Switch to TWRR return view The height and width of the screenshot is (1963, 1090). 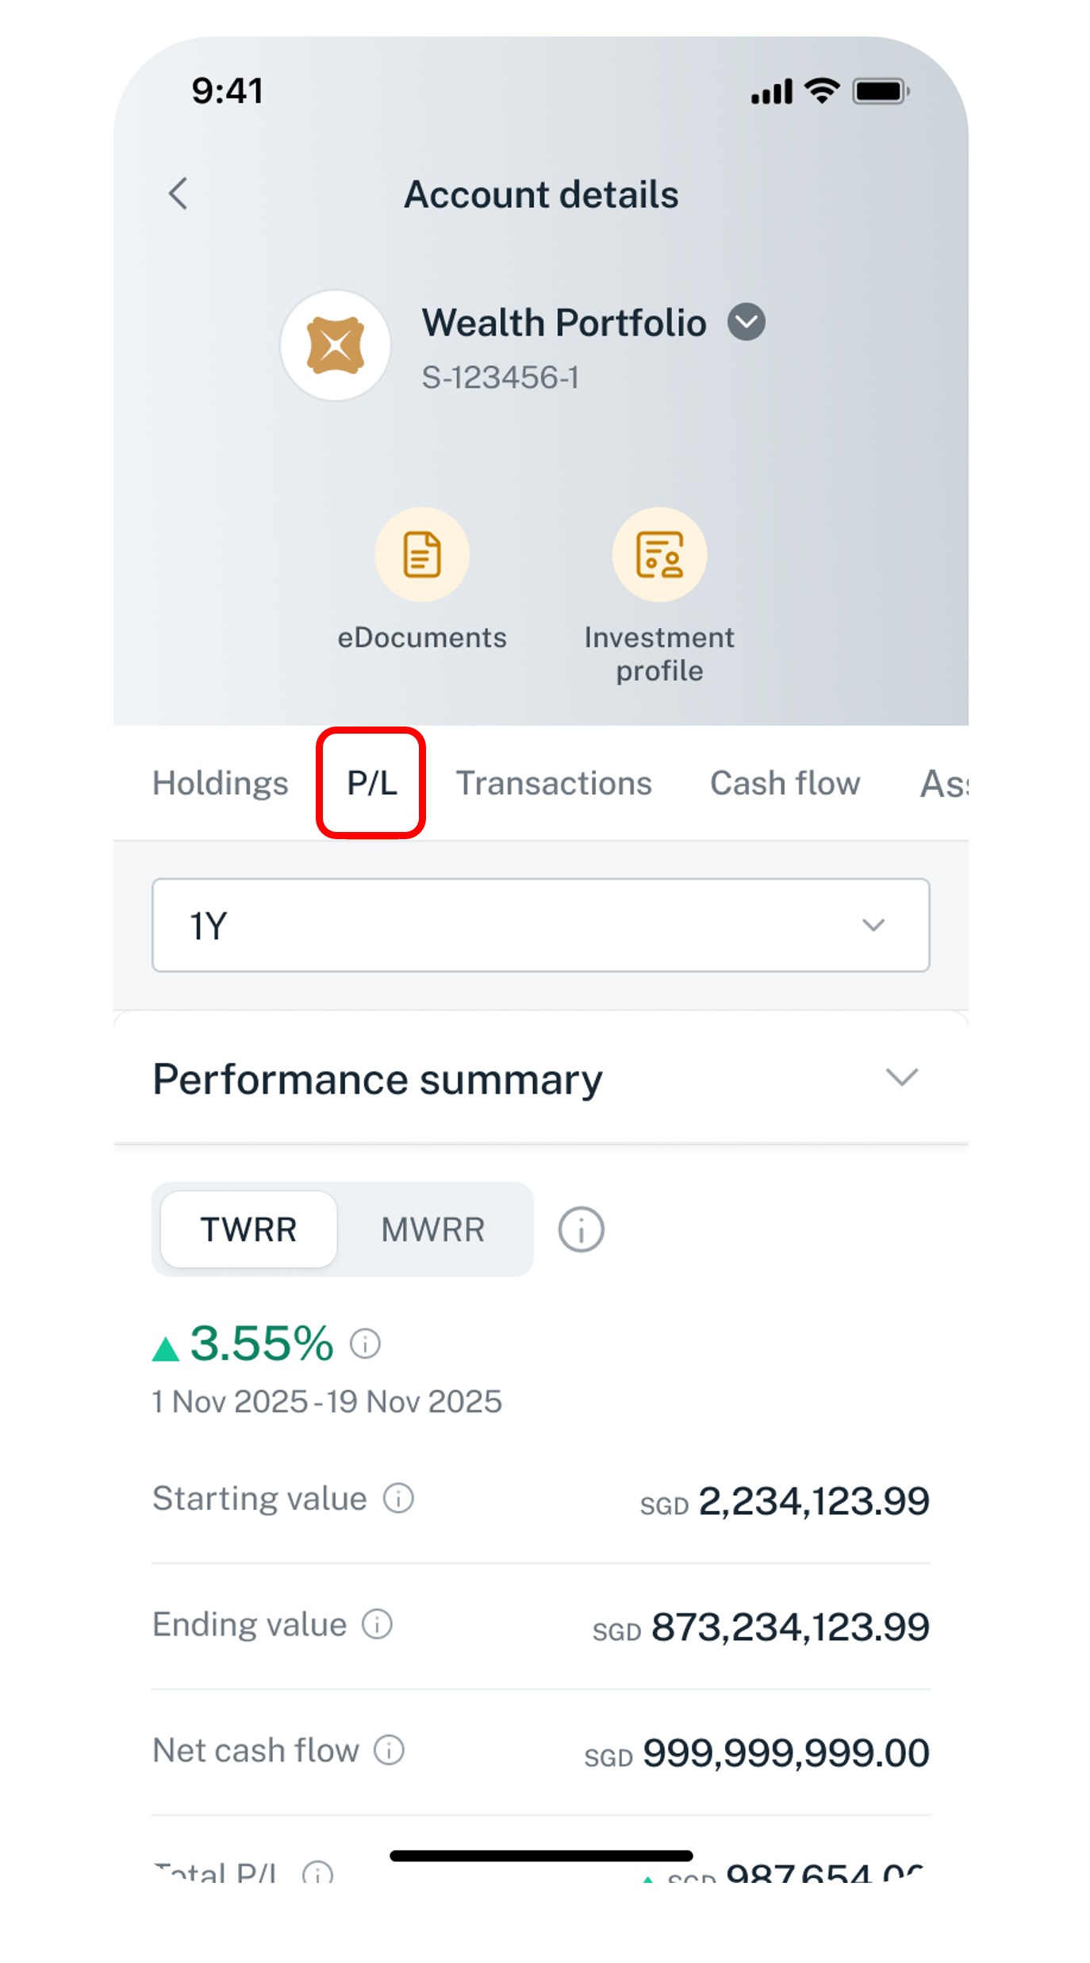[x=248, y=1229]
